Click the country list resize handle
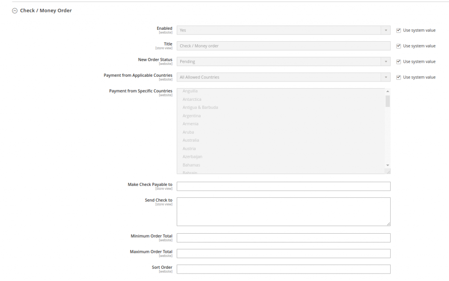Screen dimensions: 449x281 [x=388, y=172]
